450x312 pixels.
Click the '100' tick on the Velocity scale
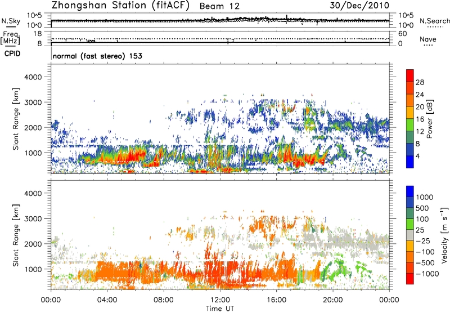click(x=422, y=219)
